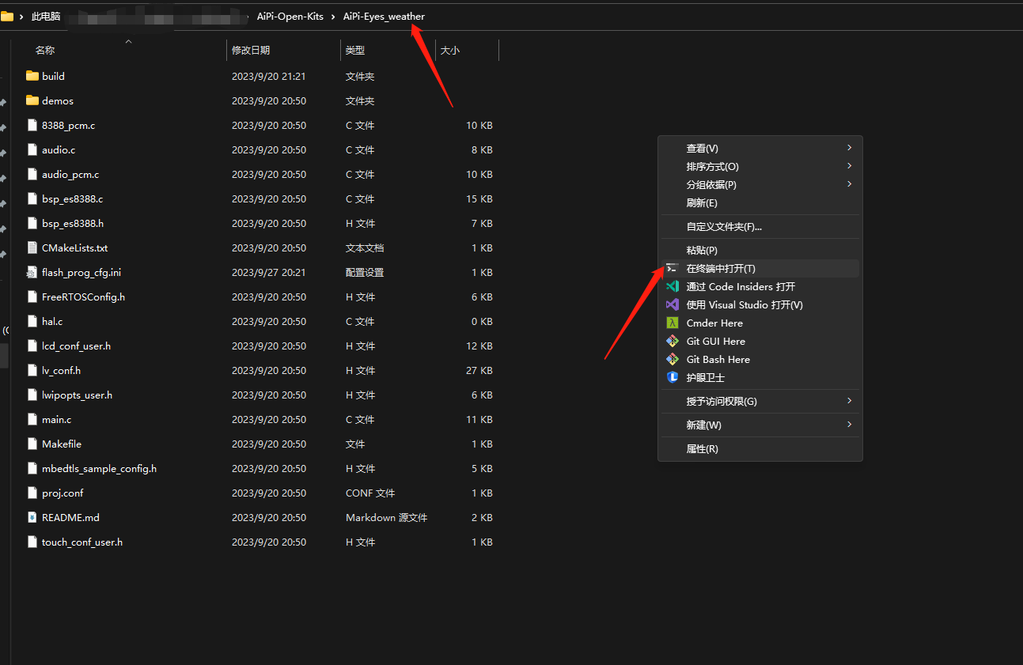Click the 护眼卫士 shield icon
Screen dimensions: 1023x665
click(x=672, y=377)
